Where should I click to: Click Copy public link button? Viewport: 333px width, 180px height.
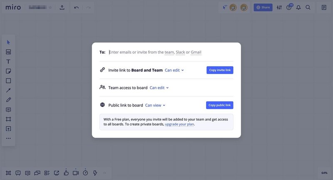point(219,105)
